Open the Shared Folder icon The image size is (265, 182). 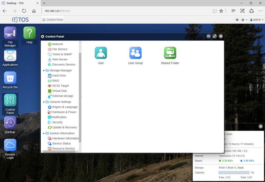(170, 53)
